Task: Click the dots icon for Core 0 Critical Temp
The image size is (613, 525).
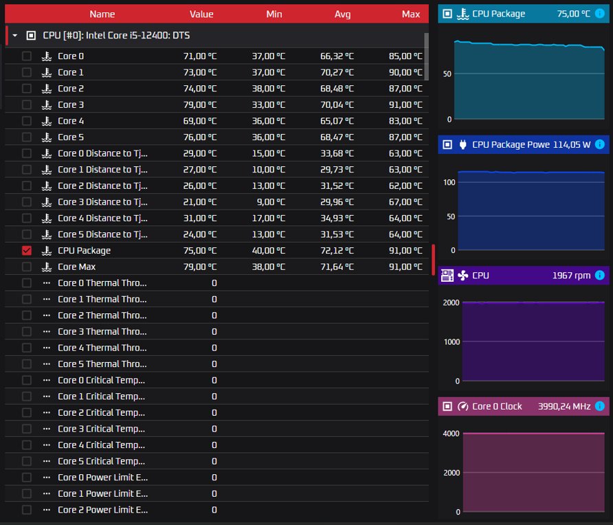Action: (47, 381)
